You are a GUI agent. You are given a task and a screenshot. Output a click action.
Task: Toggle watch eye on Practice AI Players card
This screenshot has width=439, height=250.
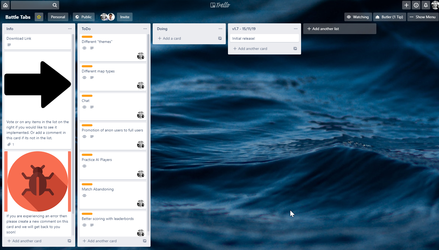tap(84, 166)
